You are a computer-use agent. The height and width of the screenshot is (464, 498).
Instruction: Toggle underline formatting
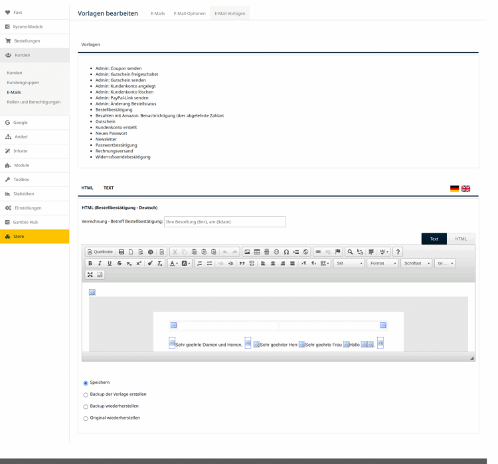[110, 263]
